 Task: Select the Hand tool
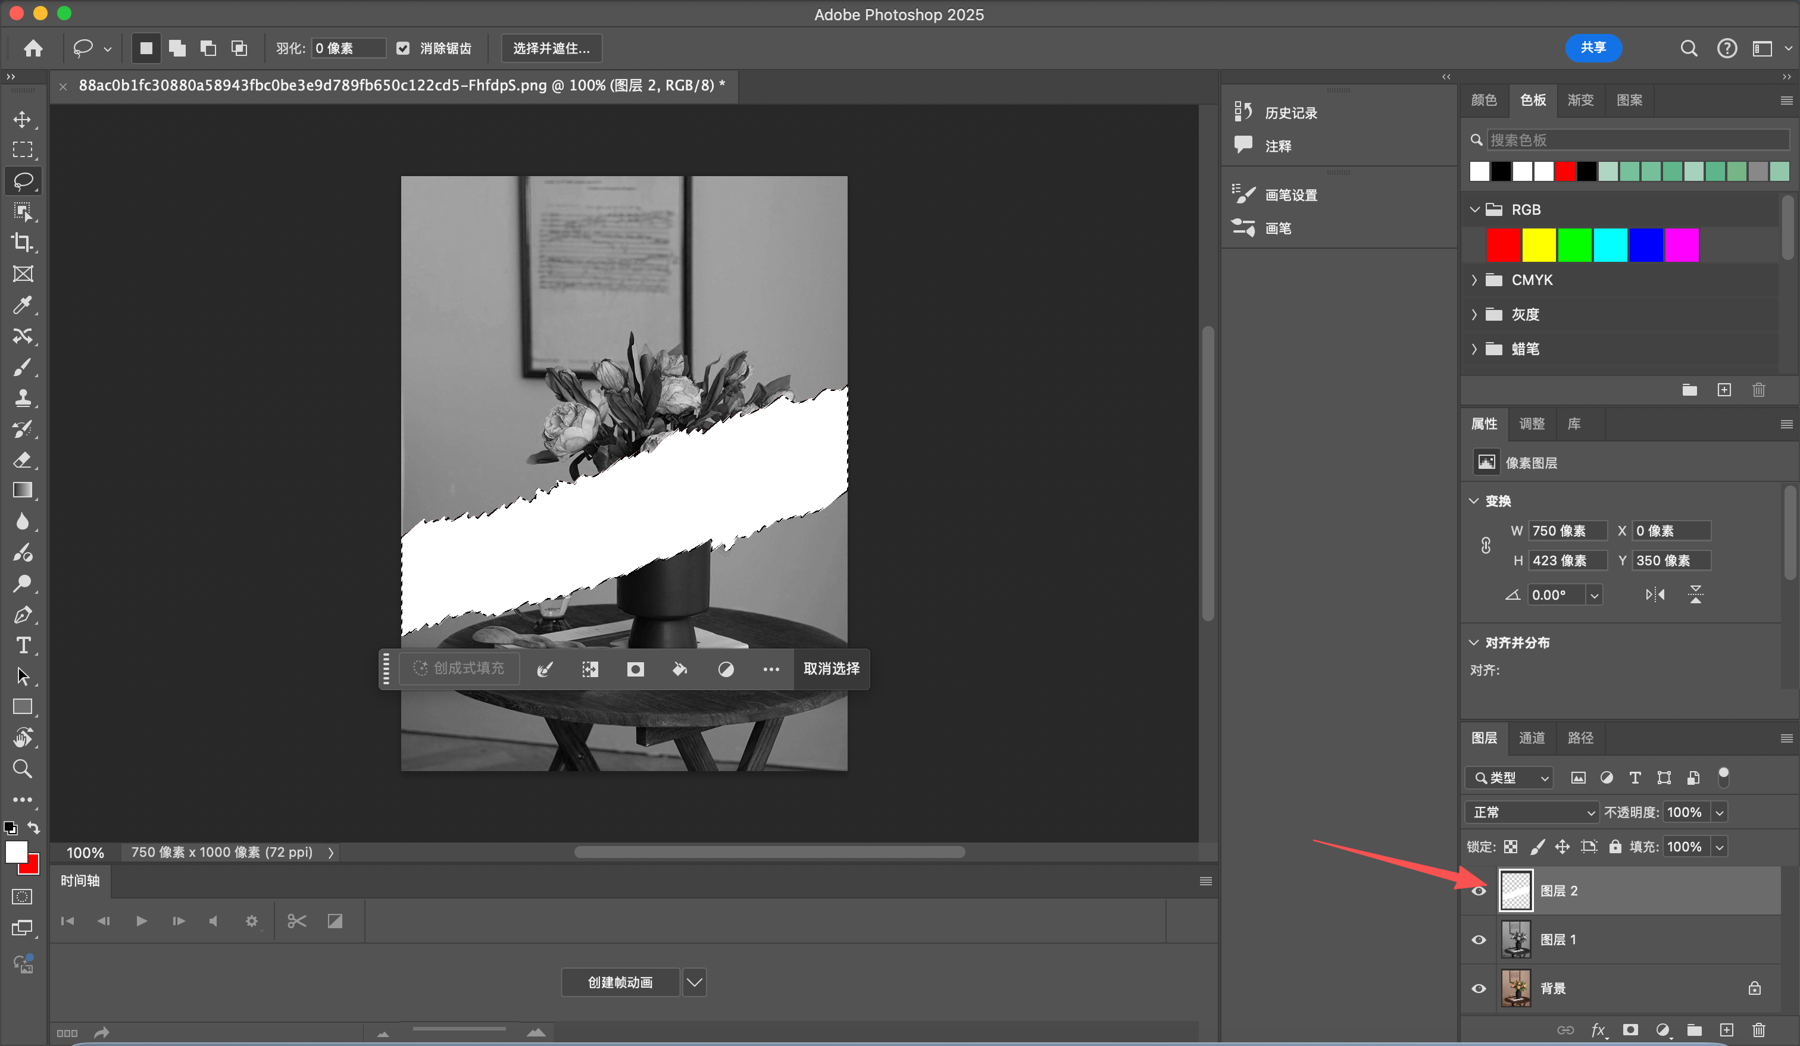(23, 738)
